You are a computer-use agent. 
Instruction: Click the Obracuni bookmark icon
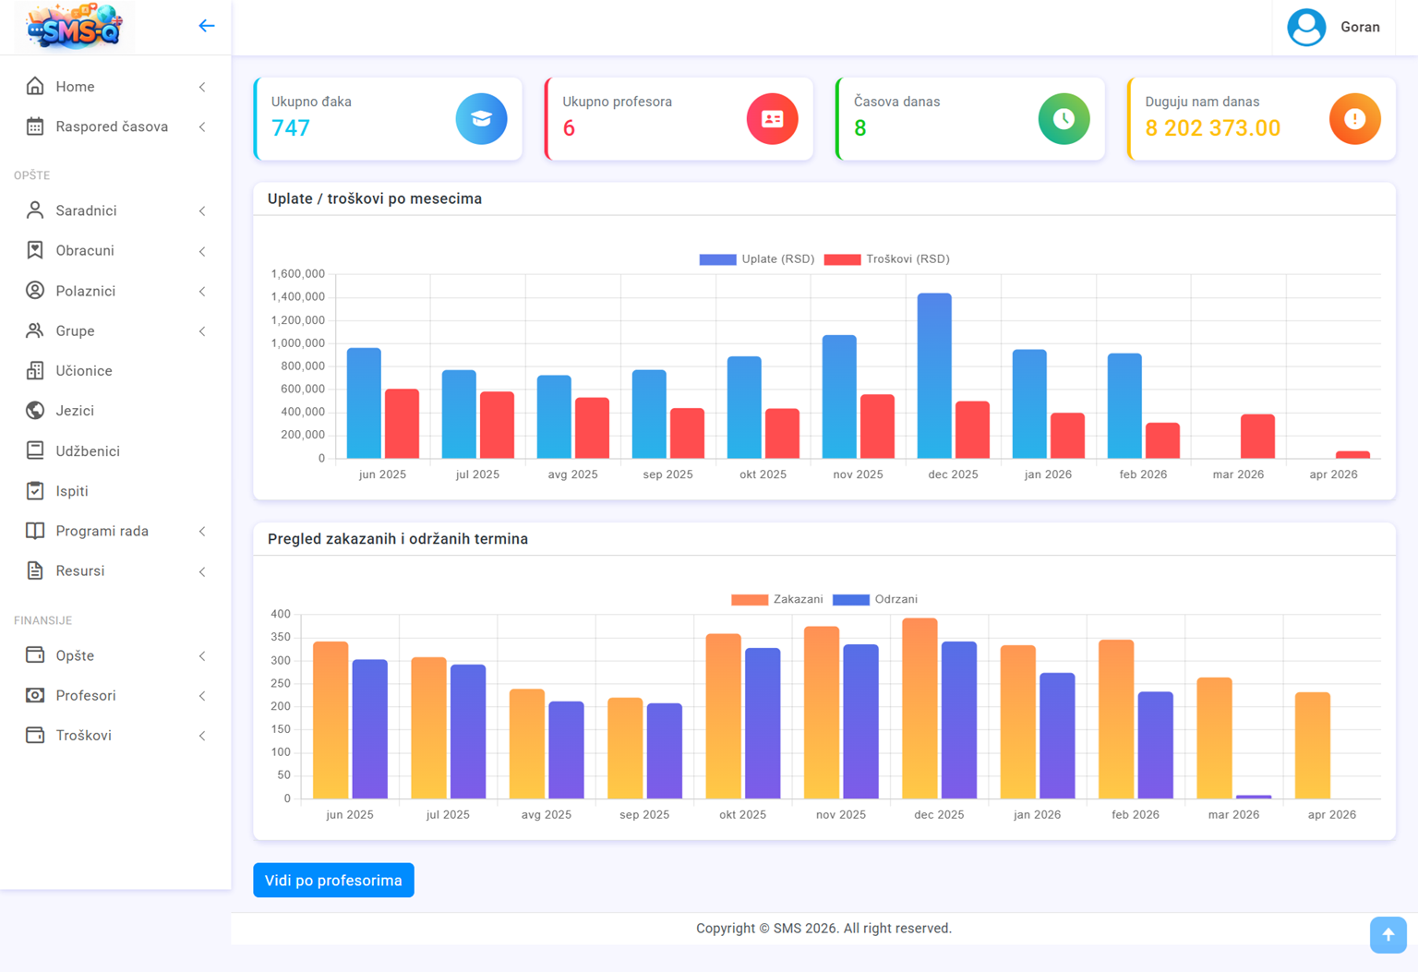[x=35, y=250]
